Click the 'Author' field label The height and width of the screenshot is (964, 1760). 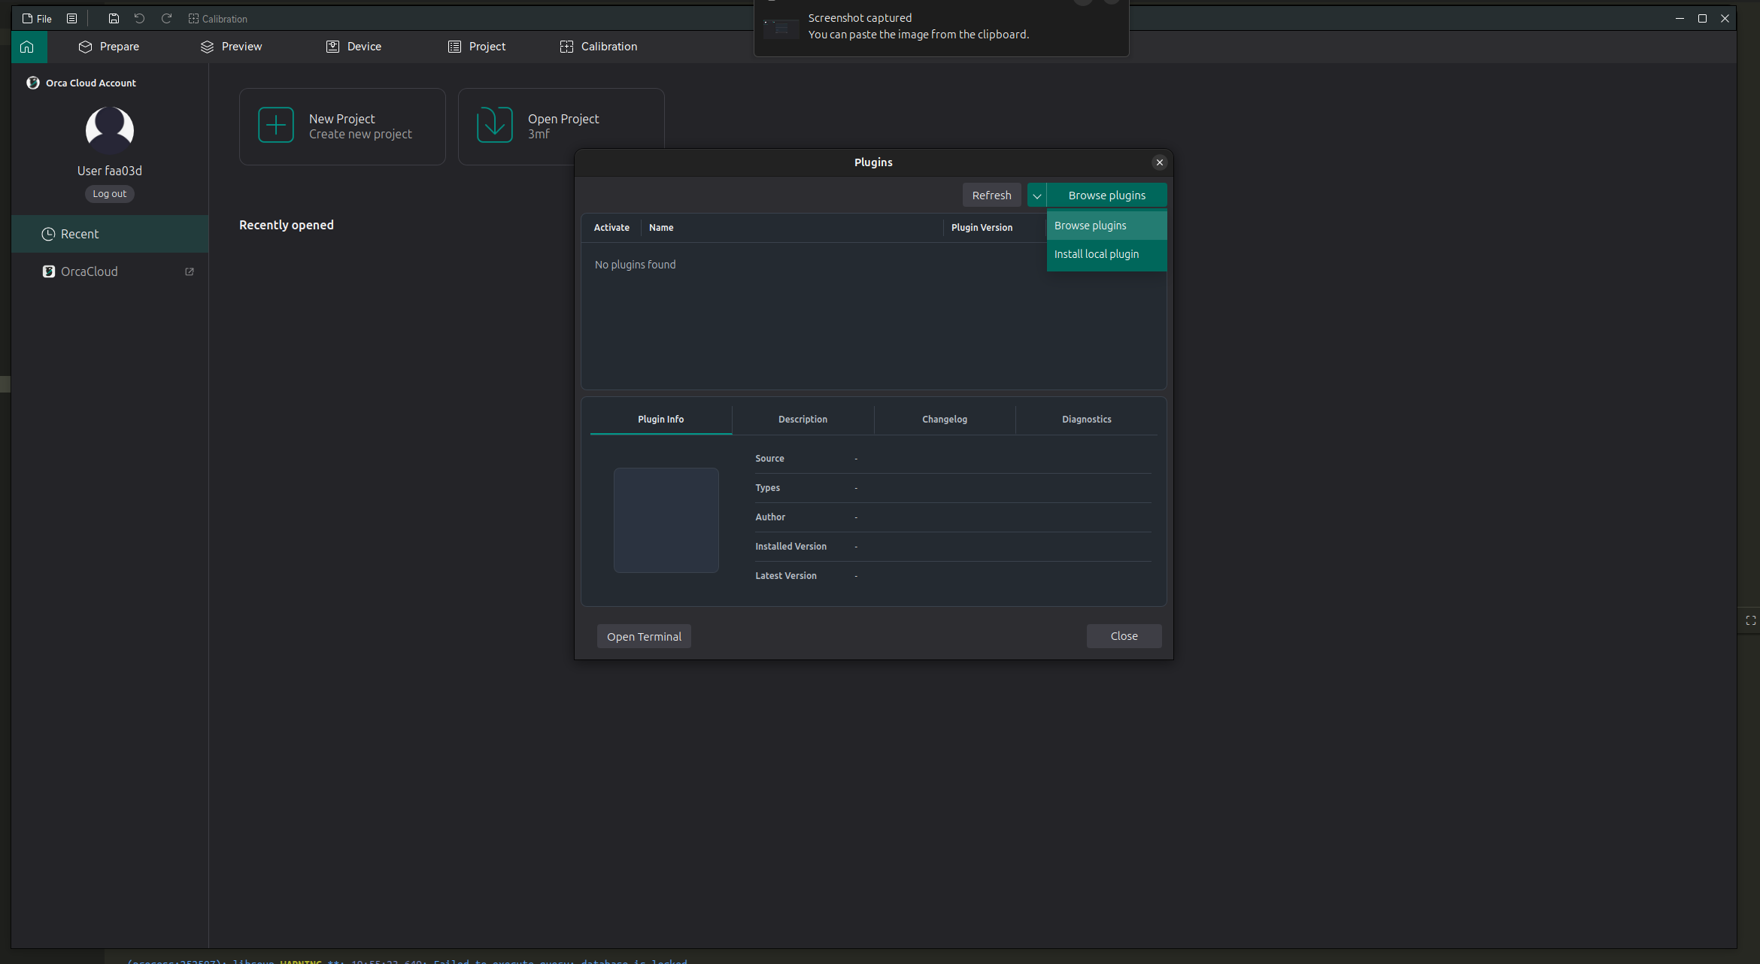tap(770, 517)
